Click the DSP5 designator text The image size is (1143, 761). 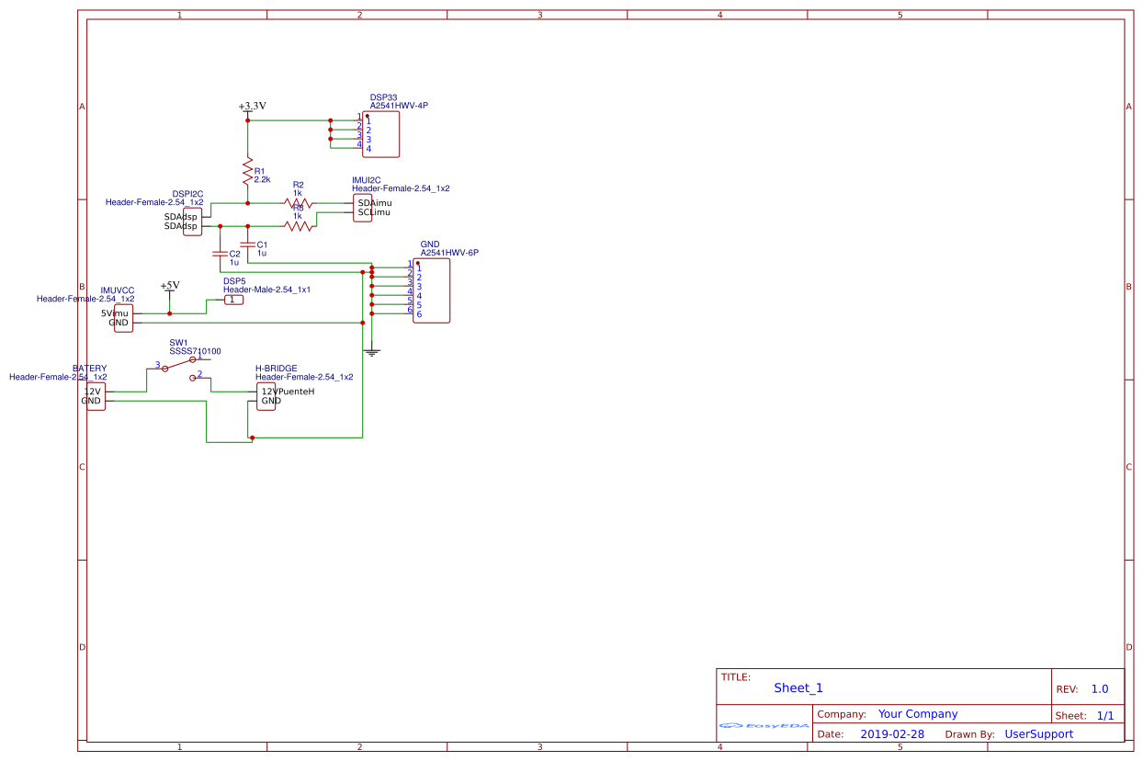[x=234, y=281]
